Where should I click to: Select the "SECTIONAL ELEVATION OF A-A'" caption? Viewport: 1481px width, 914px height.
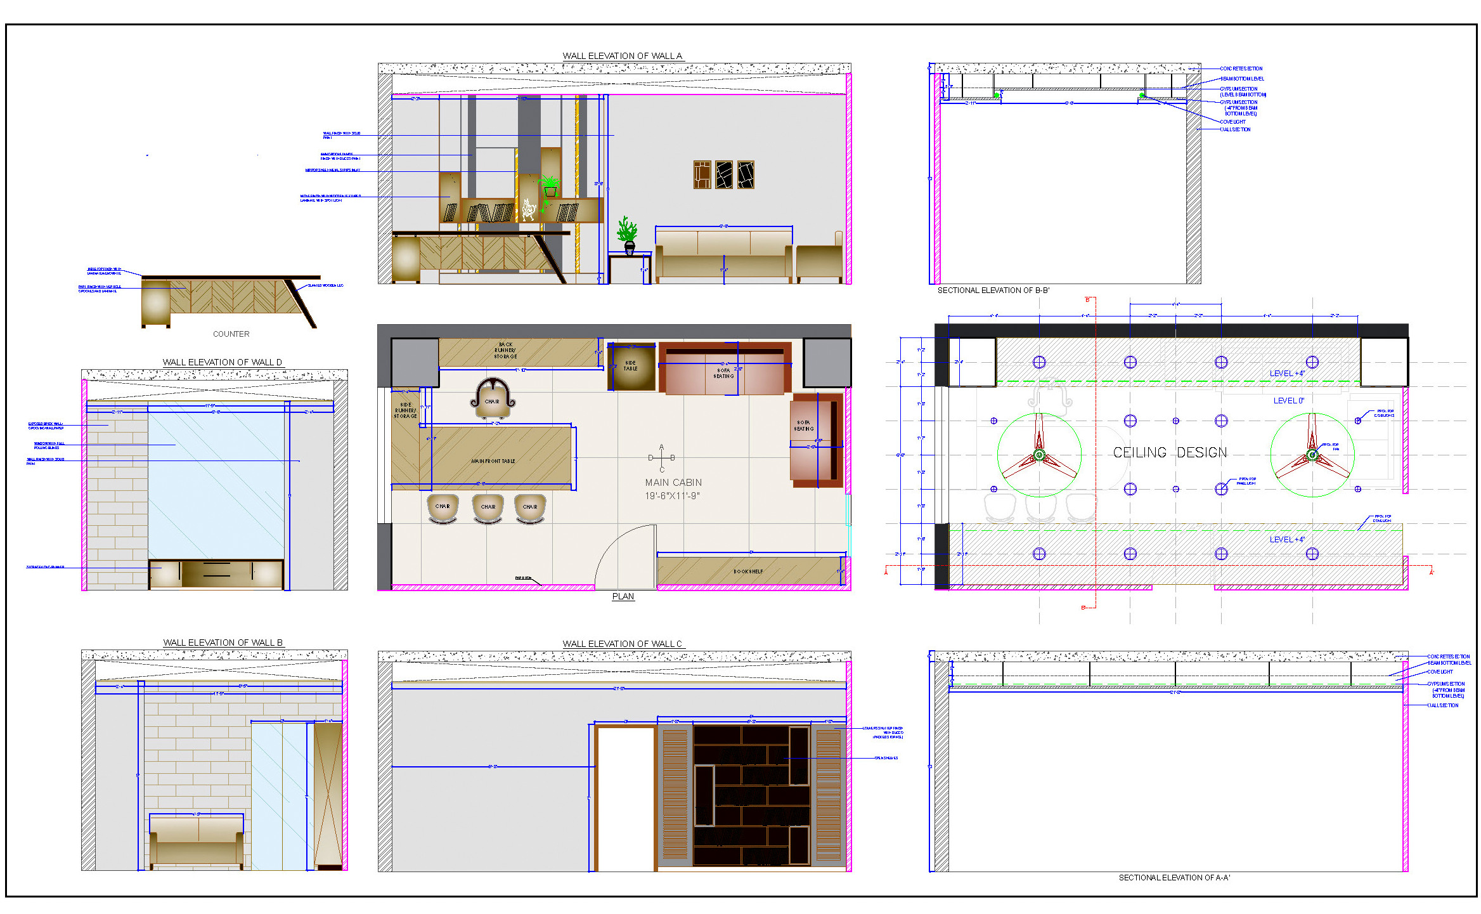pyautogui.click(x=1174, y=878)
